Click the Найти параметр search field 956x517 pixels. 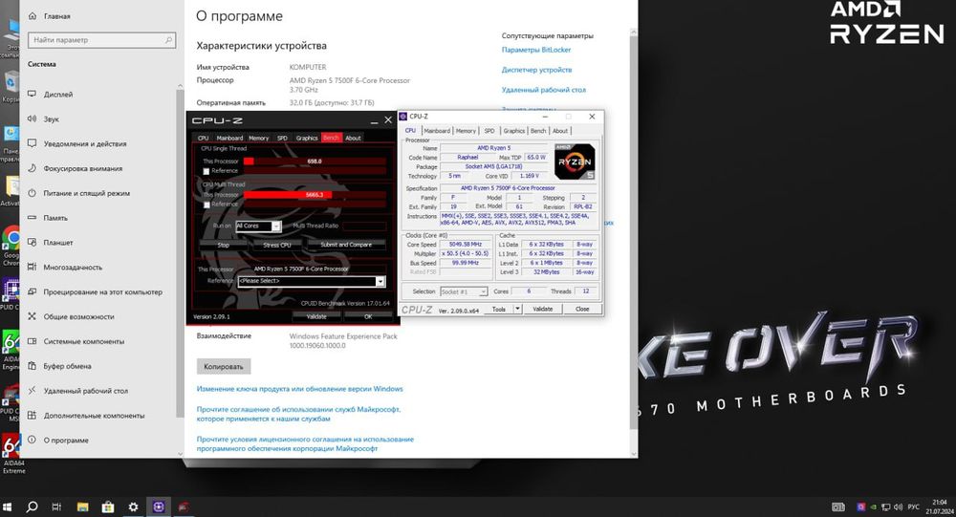click(x=102, y=40)
